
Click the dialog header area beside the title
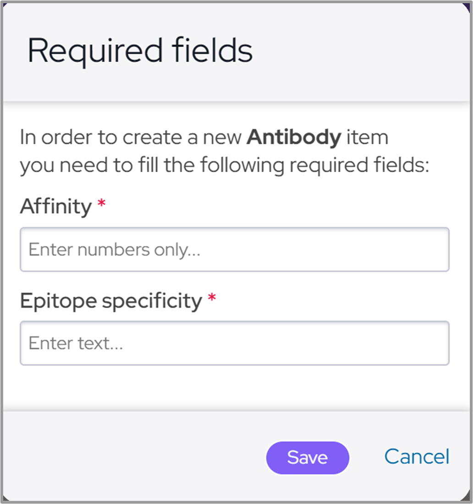(362, 50)
